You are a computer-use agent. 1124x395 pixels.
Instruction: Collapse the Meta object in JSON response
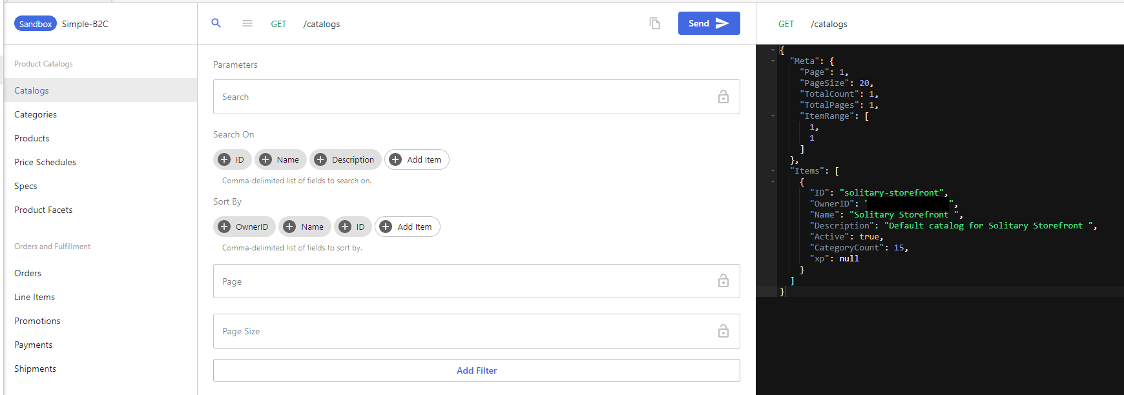click(773, 61)
